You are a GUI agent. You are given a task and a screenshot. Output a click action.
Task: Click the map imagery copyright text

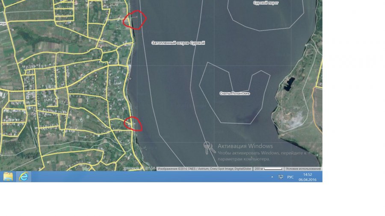204,169
